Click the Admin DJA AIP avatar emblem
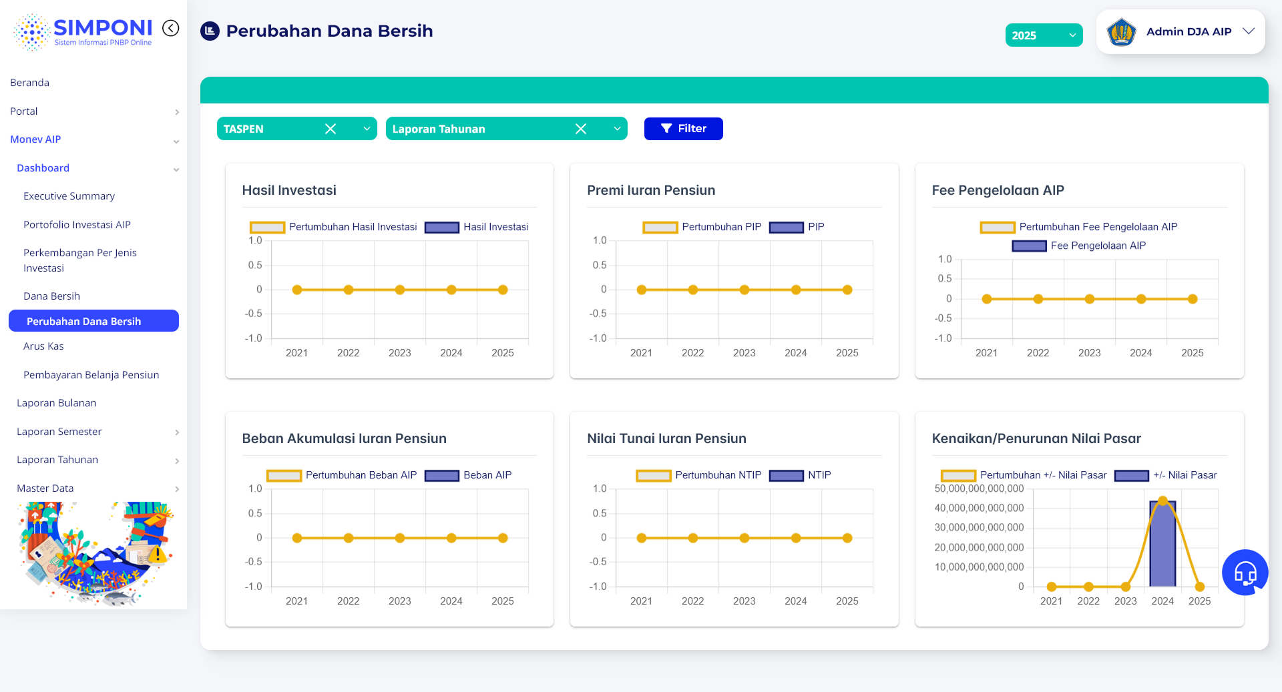This screenshot has height=692, width=1282. pyautogui.click(x=1122, y=31)
